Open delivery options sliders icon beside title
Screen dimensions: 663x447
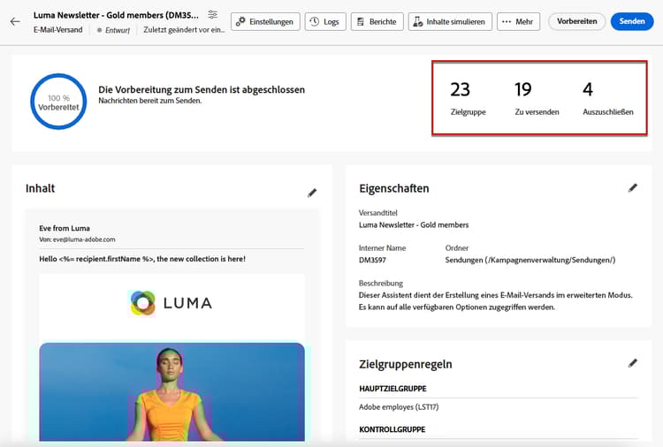(x=213, y=15)
